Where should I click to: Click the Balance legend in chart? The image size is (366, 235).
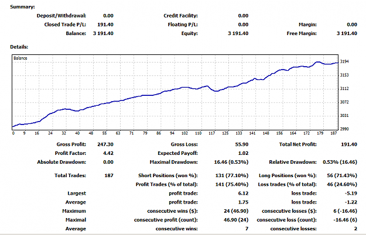20,58
